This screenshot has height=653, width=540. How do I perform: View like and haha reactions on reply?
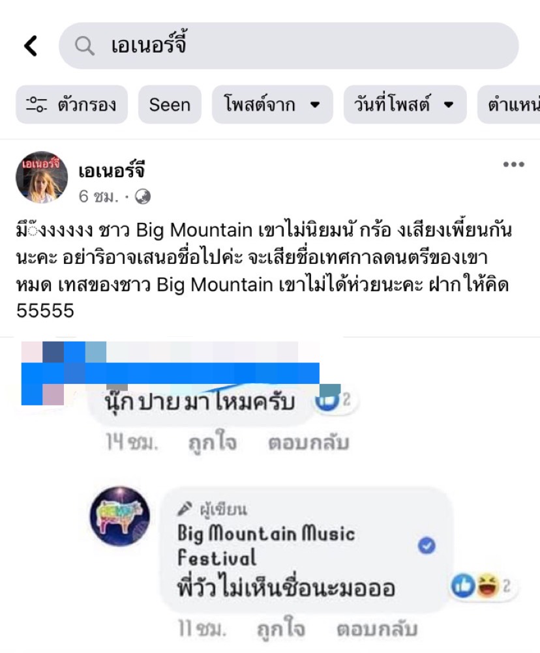coord(481,586)
